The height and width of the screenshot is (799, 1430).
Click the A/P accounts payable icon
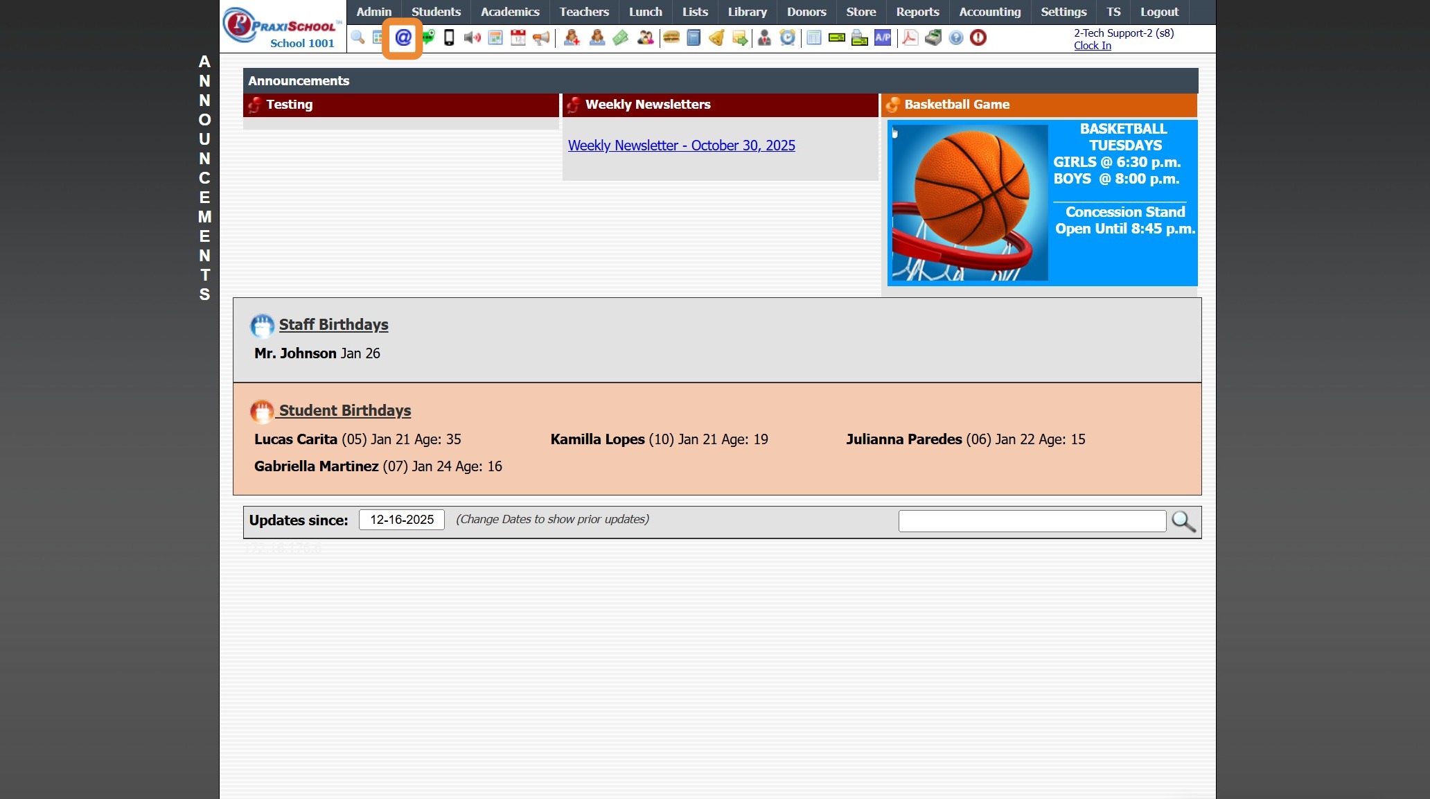coord(883,38)
